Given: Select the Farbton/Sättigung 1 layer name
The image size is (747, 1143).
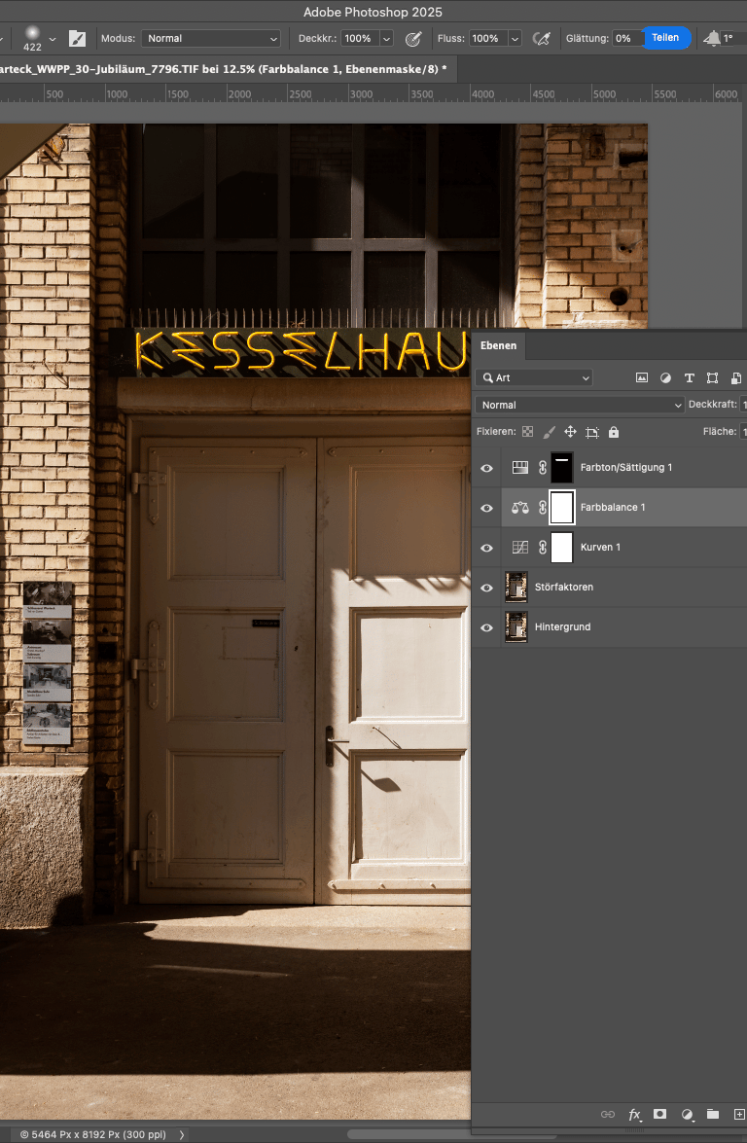Looking at the screenshot, I should click(626, 467).
